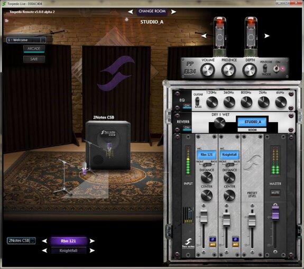Click the SAVE button
The width and height of the screenshot is (304, 269).
[x=34, y=59]
